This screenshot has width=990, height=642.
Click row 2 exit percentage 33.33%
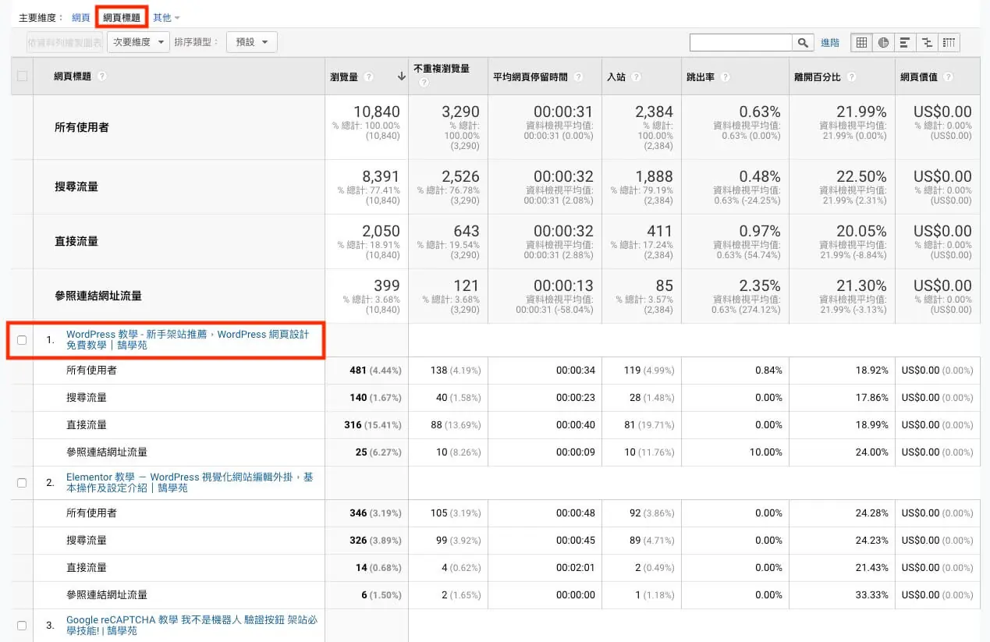tap(871, 595)
